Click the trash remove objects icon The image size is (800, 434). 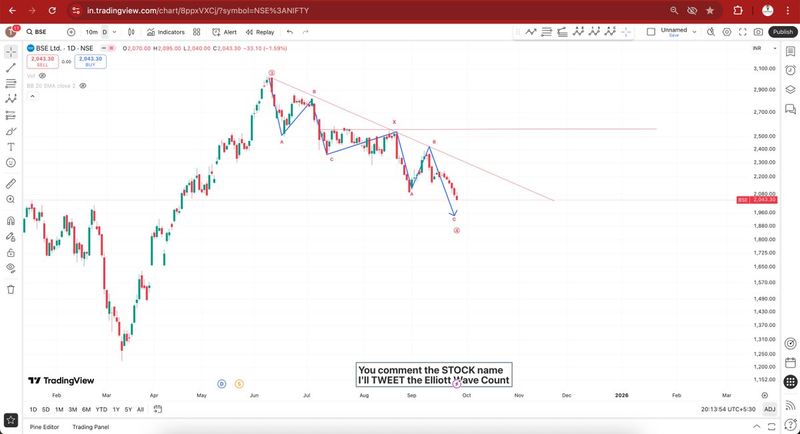pyautogui.click(x=11, y=289)
